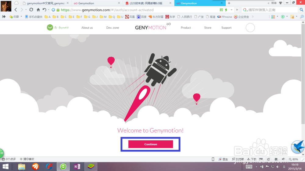
Task: Go back to the previous page
Action: 16,10
